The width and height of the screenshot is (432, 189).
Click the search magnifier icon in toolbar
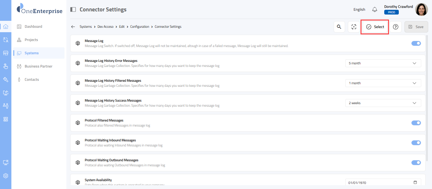tap(339, 27)
